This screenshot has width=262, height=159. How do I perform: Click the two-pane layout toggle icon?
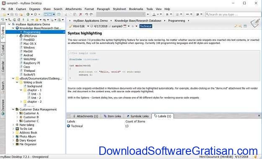(x=45, y=15)
